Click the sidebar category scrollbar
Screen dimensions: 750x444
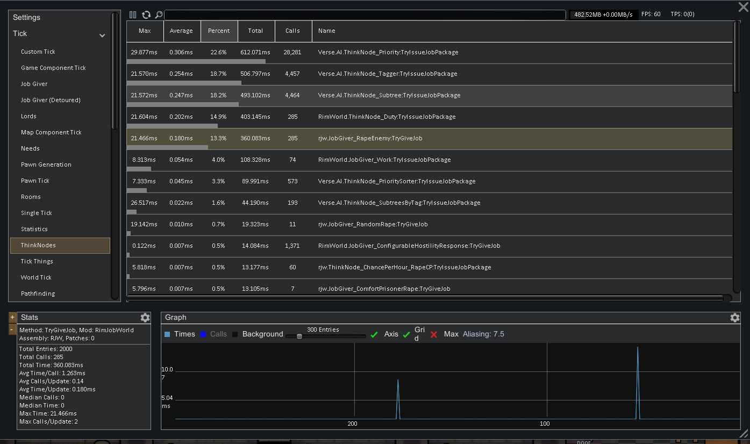pyautogui.click(x=115, y=70)
